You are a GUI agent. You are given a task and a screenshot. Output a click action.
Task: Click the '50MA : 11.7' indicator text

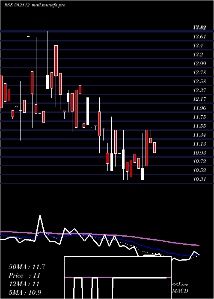click(27, 267)
